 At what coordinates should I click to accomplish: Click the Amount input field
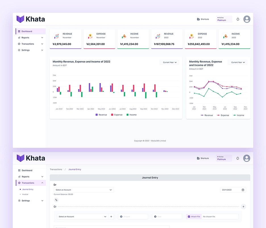pos(133,217)
